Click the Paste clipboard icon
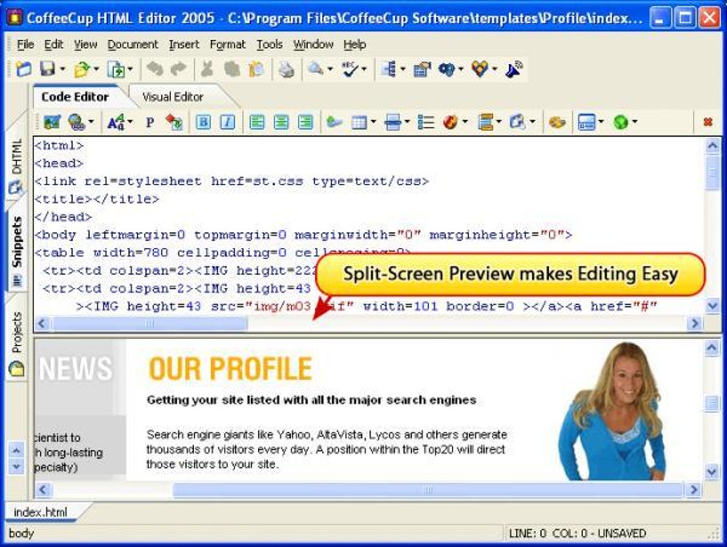Viewport: 727px width, 547px height. 256,70
